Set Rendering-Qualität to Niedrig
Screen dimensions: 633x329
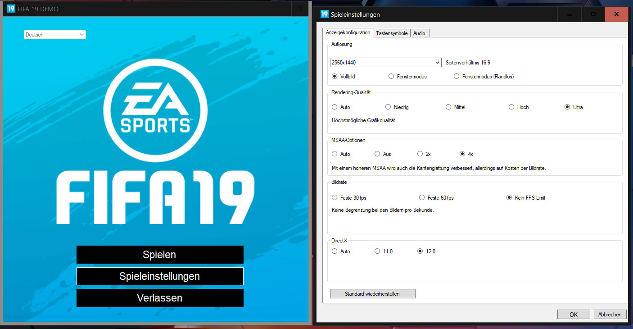point(388,107)
